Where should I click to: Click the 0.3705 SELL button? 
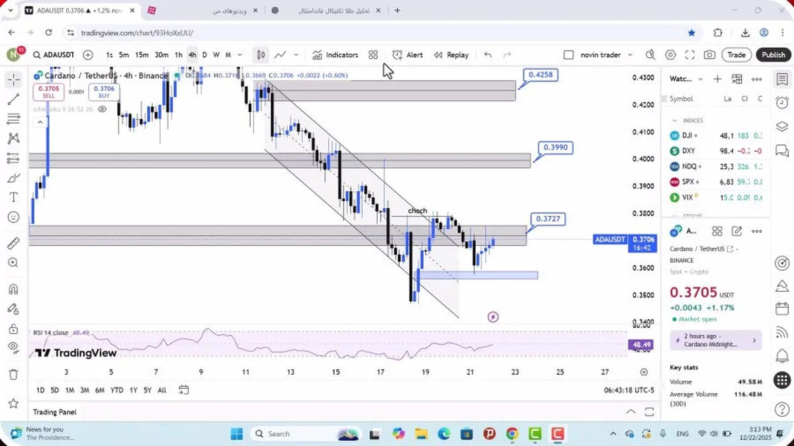[x=48, y=92]
